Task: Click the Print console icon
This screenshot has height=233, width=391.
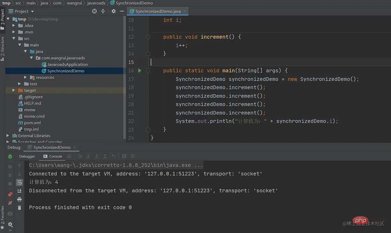Action: coord(19,199)
